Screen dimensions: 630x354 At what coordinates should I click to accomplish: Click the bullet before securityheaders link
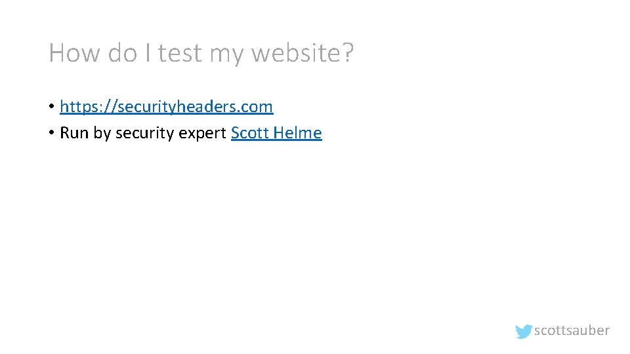(x=51, y=106)
